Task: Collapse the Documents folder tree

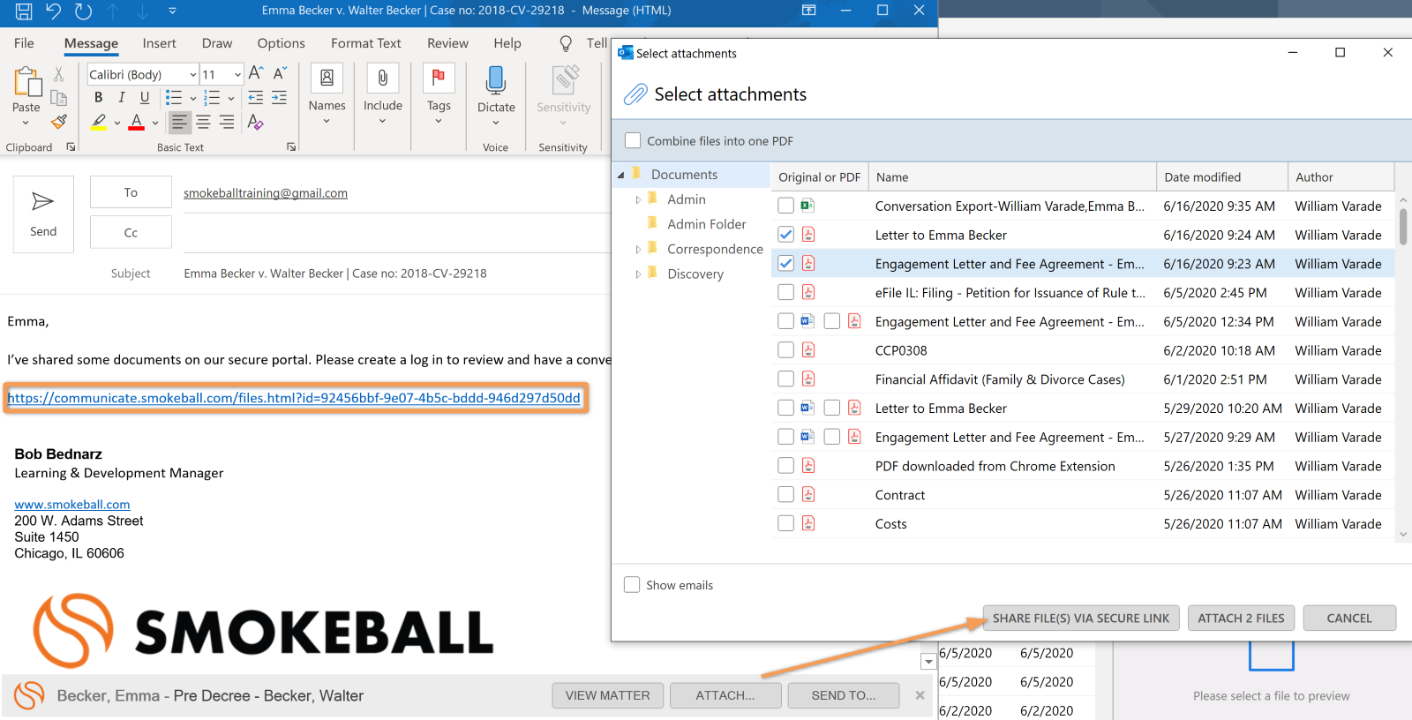Action: [621, 175]
